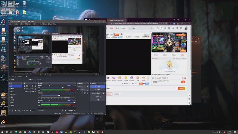Screen dimensions: 238x134
Task: Select the 直播 nav tab on Douyu
Action: [x=112, y=28]
